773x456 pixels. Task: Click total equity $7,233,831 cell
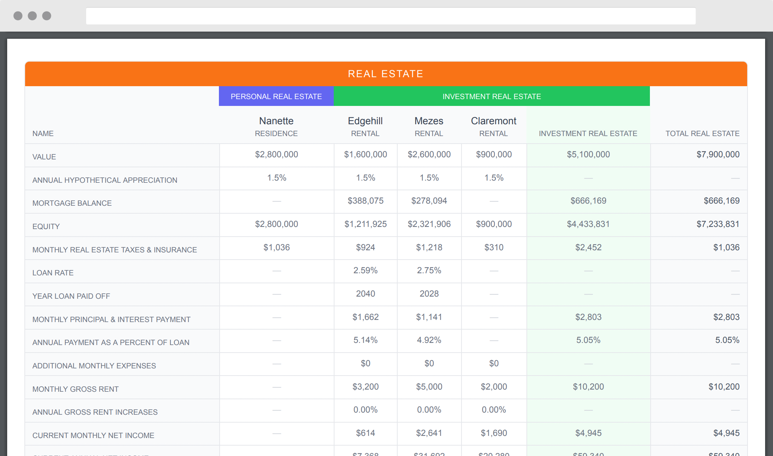tap(718, 224)
